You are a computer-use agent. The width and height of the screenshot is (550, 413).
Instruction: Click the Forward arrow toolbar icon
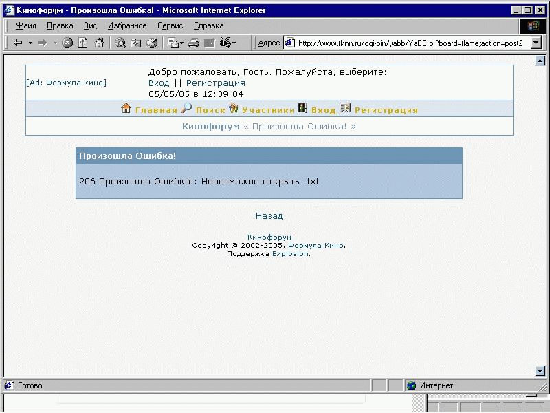pyautogui.click(x=43, y=43)
